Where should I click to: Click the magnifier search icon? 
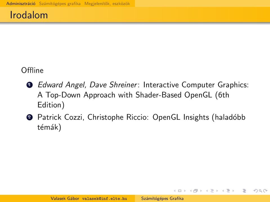pyautogui.click(x=260, y=191)
